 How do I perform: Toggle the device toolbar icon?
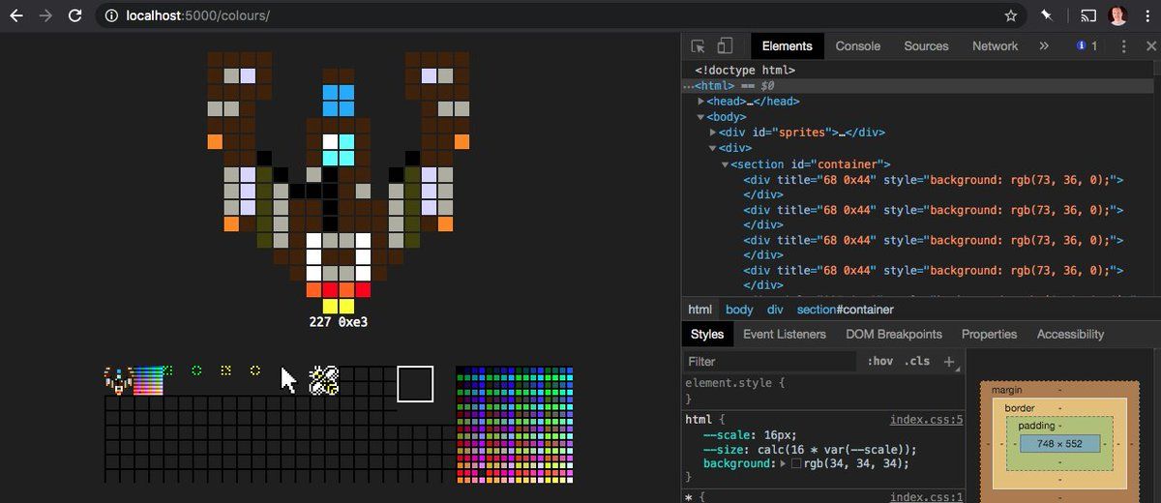[725, 45]
